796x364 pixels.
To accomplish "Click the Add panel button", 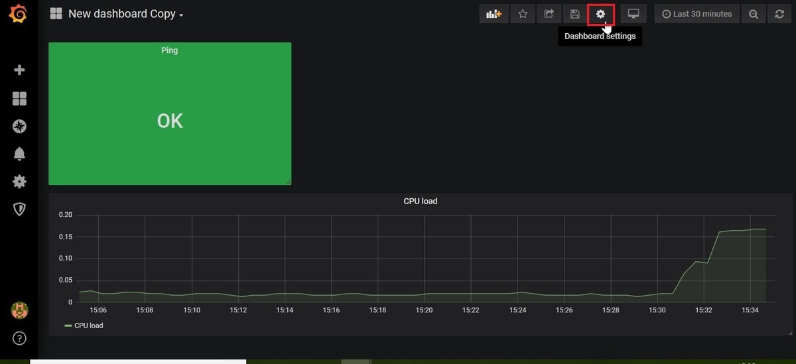I will 494,14.
